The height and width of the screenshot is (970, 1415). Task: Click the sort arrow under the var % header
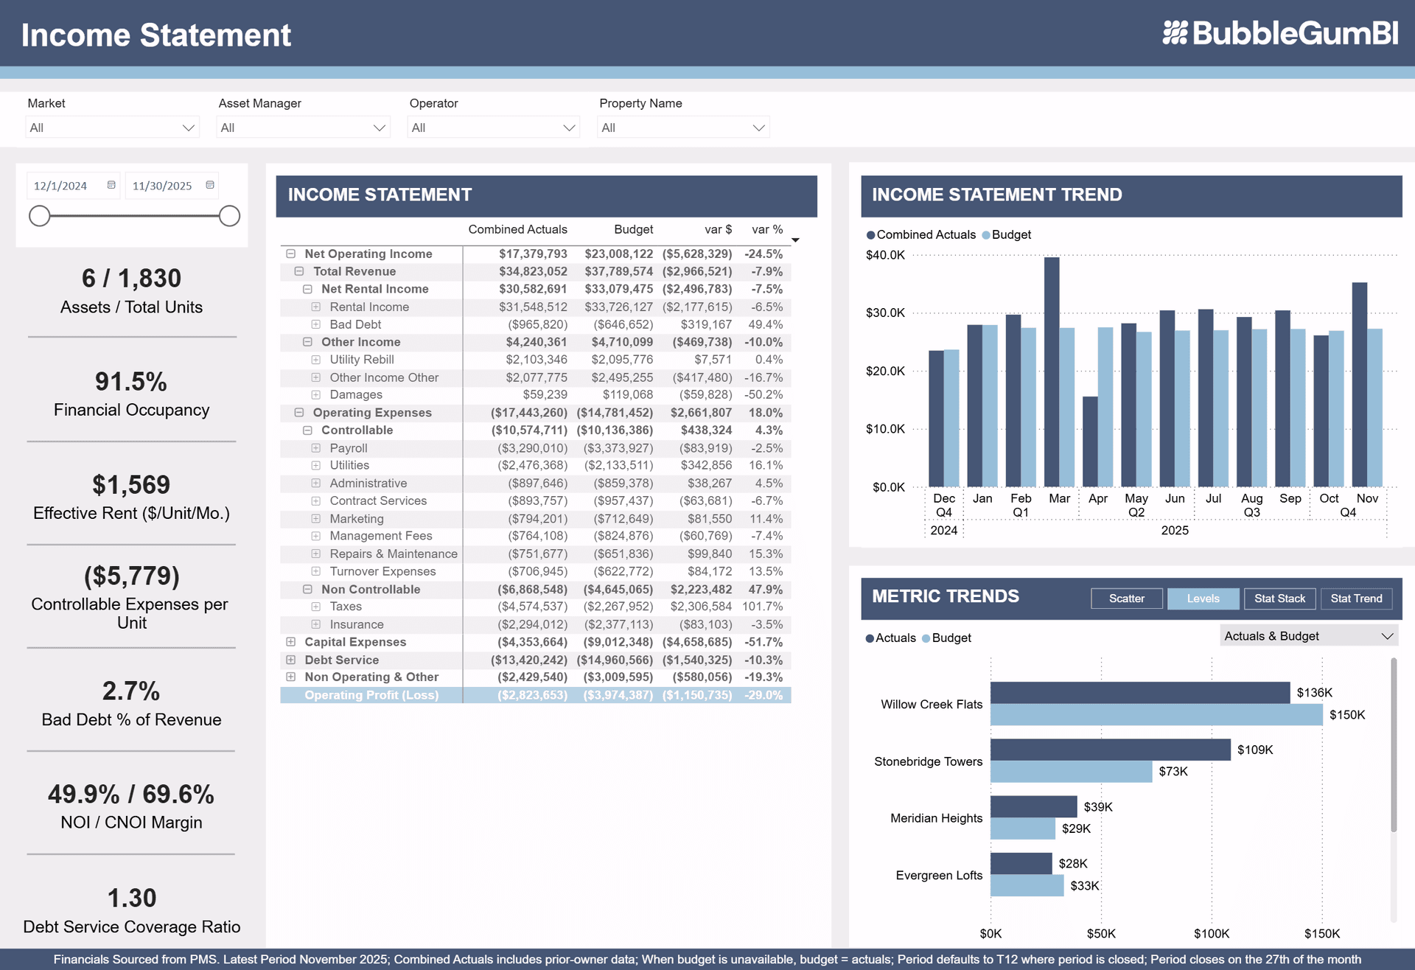794,240
